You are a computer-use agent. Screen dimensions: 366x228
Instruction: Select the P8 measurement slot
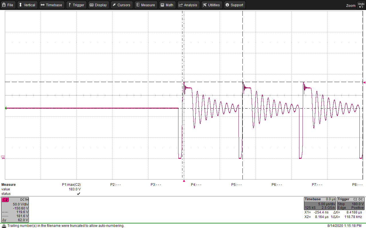pos(357,185)
